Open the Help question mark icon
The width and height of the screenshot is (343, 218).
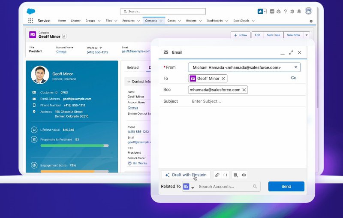285,12
